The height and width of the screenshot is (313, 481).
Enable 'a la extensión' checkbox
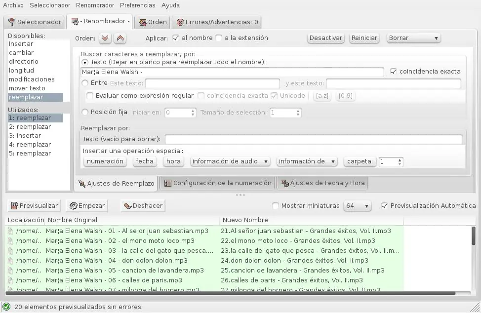tap(219, 38)
